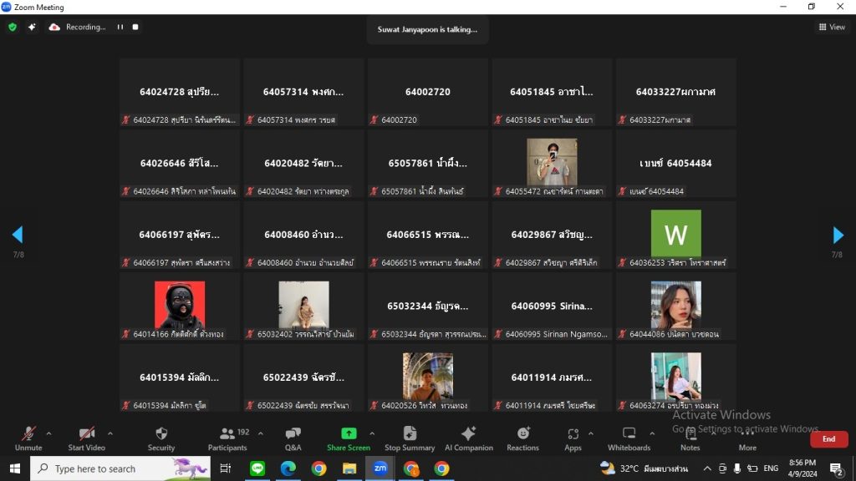The height and width of the screenshot is (481, 856).
Task: Open the Q&A panel
Action: pos(293,438)
